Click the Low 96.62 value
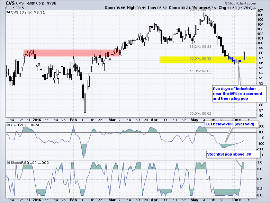Screen dimensions: 270x203 [x=157, y=8]
